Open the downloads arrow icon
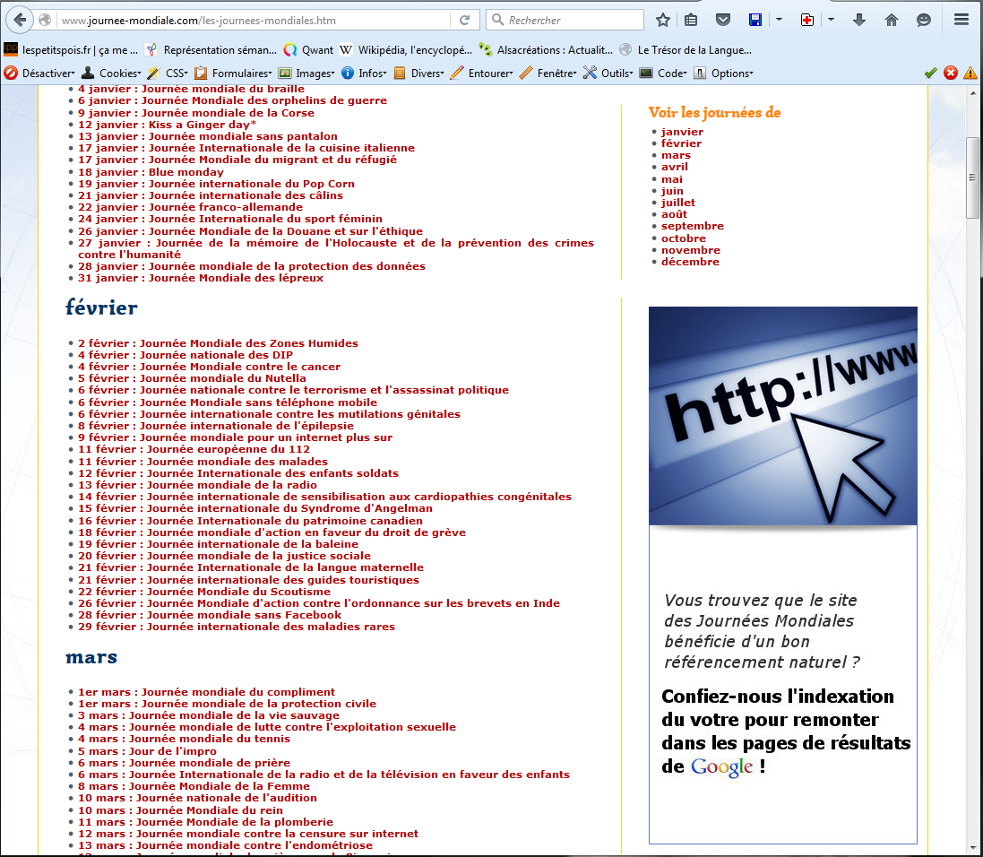 859,20
